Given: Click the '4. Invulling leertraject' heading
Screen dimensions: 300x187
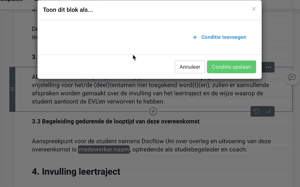Looking at the screenshot, I should click(76, 172).
